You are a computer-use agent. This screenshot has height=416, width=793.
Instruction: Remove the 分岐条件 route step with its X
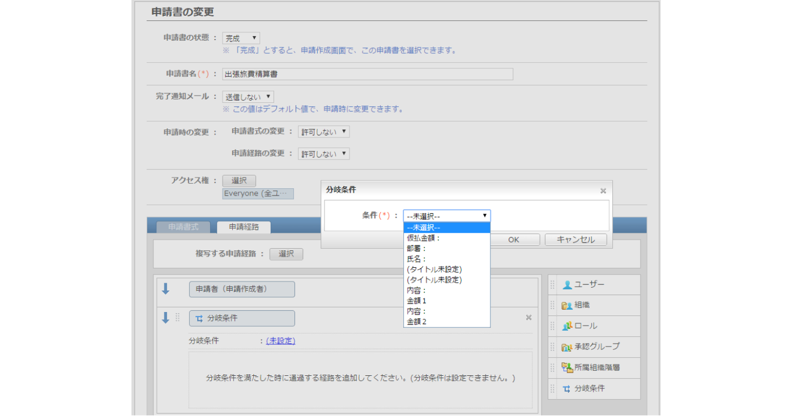(528, 318)
